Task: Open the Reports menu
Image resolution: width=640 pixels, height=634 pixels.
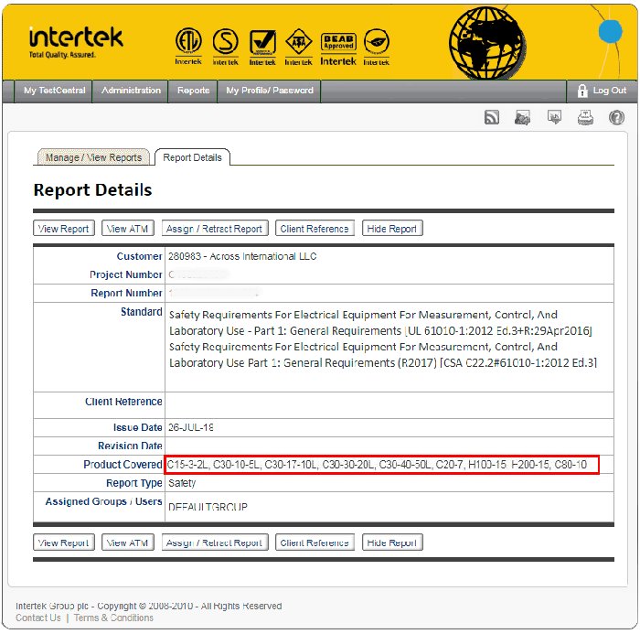Action: [193, 91]
